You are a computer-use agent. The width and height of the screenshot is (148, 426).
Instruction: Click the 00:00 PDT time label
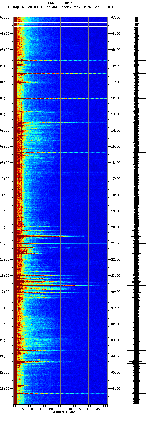tap(5, 17)
